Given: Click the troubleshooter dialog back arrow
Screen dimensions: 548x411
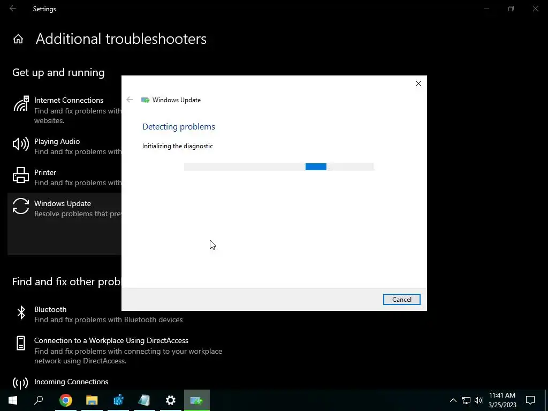Looking at the screenshot, I should (x=130, y=100).
